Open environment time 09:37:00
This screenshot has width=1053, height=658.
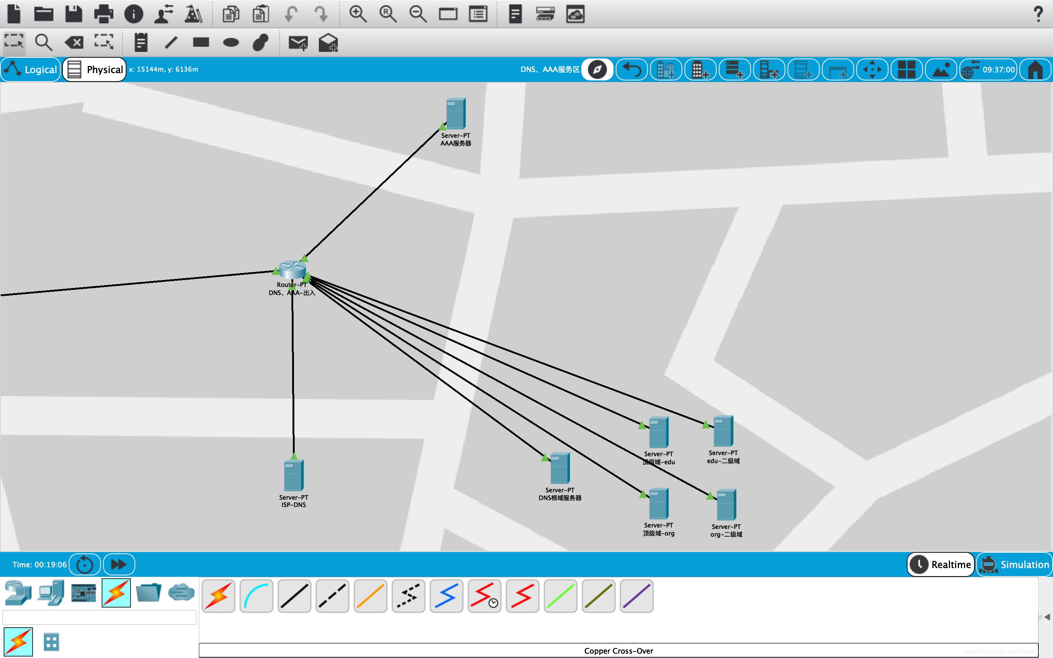(x=989, y=69)
